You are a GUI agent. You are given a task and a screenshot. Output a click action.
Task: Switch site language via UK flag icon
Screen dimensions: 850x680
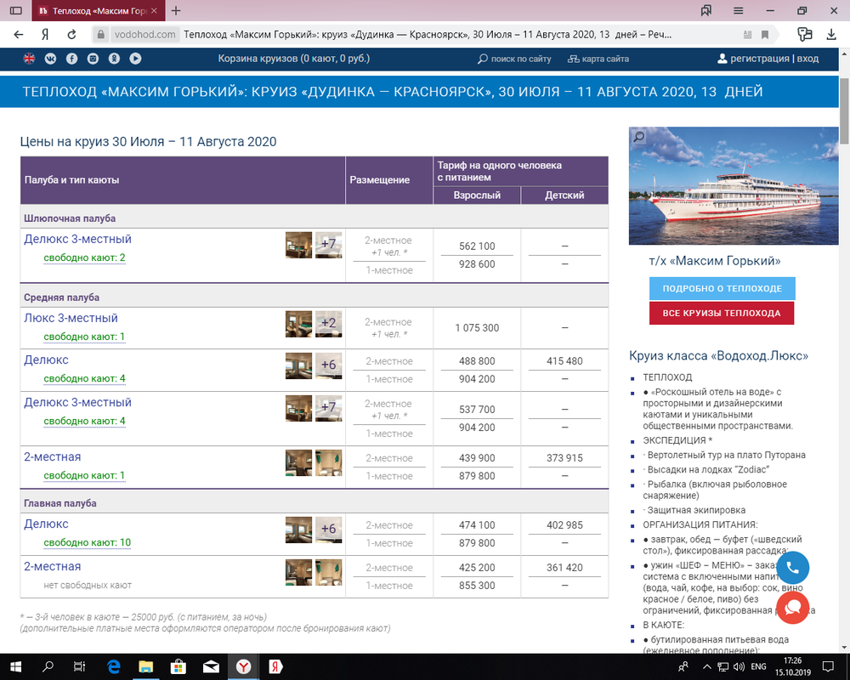29,59
